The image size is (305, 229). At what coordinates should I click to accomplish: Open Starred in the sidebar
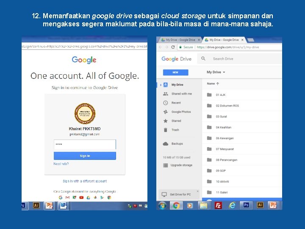pyautogui.click(x=176, y=121)
